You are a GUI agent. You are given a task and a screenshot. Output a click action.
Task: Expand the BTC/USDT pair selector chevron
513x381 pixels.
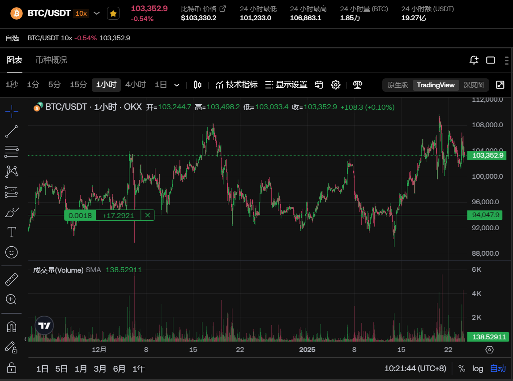pos(96,13)
